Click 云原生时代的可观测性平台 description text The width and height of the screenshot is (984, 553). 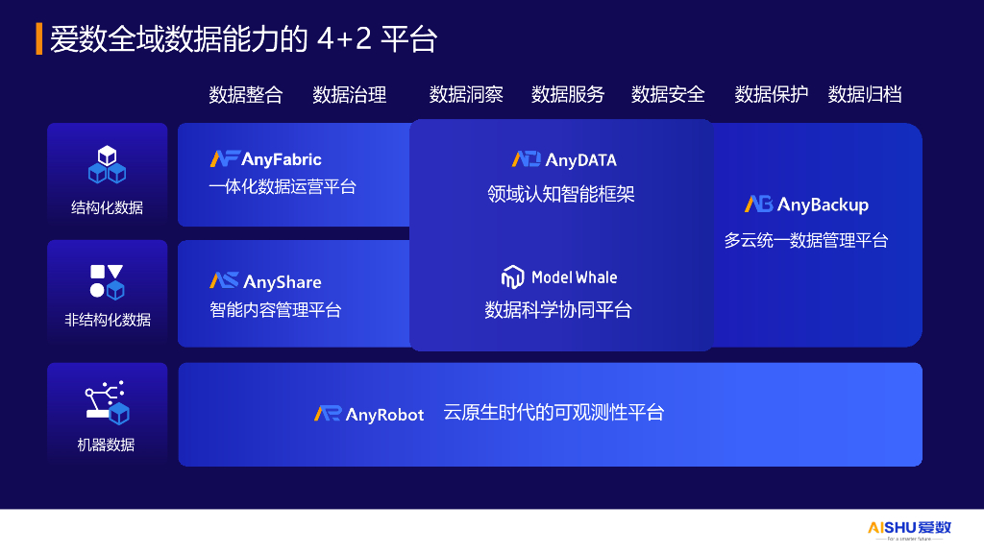point(553,413)
